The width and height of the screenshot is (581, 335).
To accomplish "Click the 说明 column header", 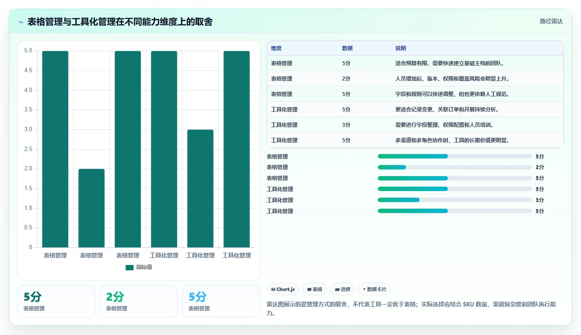I will pyautogui.click(x=401, y=48).
